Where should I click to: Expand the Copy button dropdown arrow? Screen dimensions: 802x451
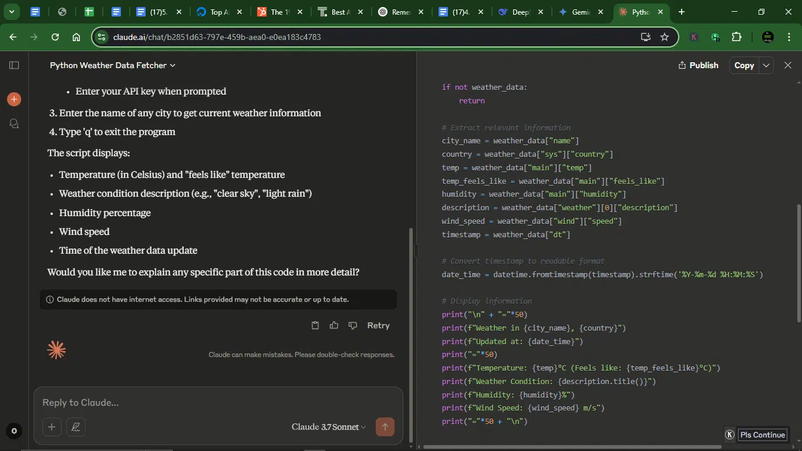click(x=766, y=65)
